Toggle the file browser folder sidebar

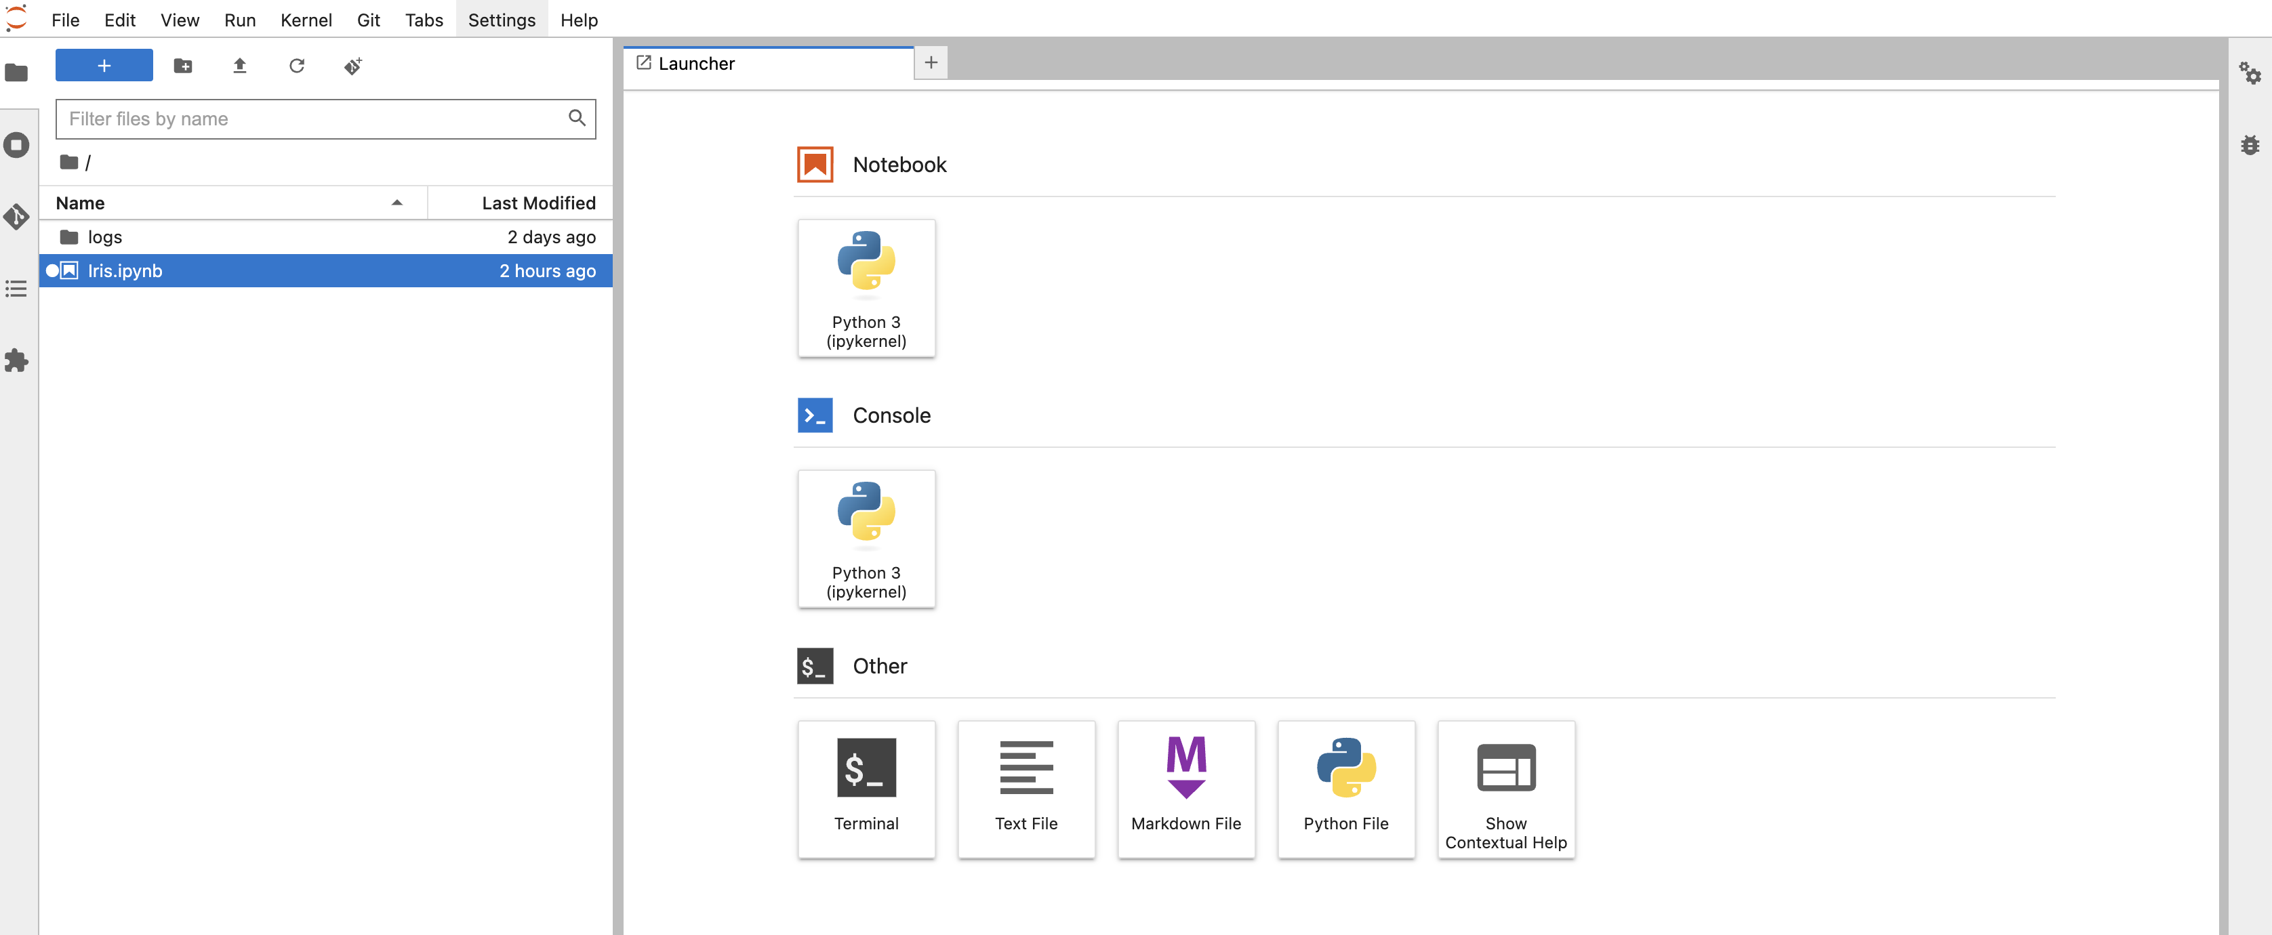coord(17,73)
